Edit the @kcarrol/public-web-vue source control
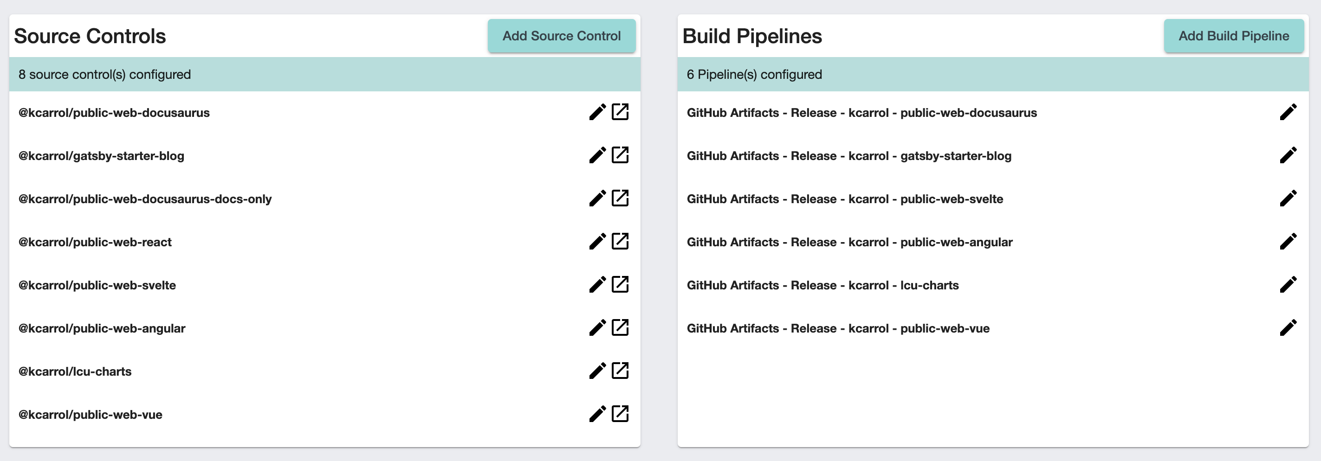Viewport: 1321px width, 461px height. coord(597,413)
